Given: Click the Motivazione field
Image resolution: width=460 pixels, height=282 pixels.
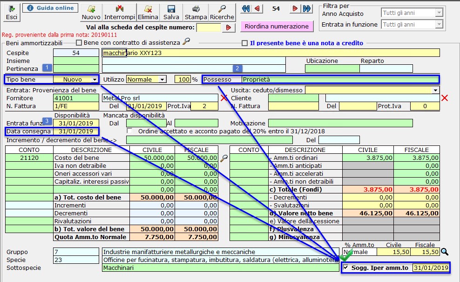Looking at the screenshot, I should pyautogui.click(x=341, y=124).
